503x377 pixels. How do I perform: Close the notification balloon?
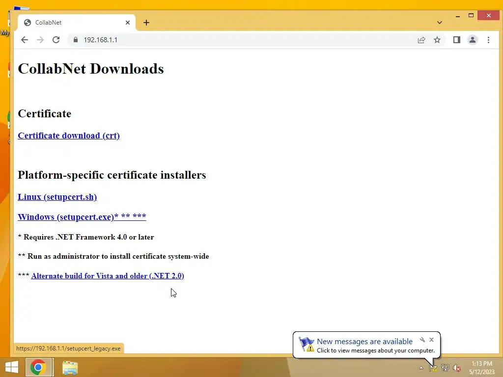tap(431, 340)
